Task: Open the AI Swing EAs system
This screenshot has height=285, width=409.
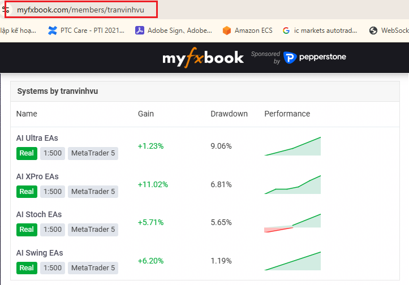Action: 40,253
